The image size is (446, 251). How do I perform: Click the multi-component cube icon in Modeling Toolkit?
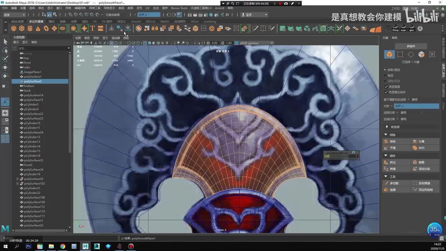pos(389,54)
